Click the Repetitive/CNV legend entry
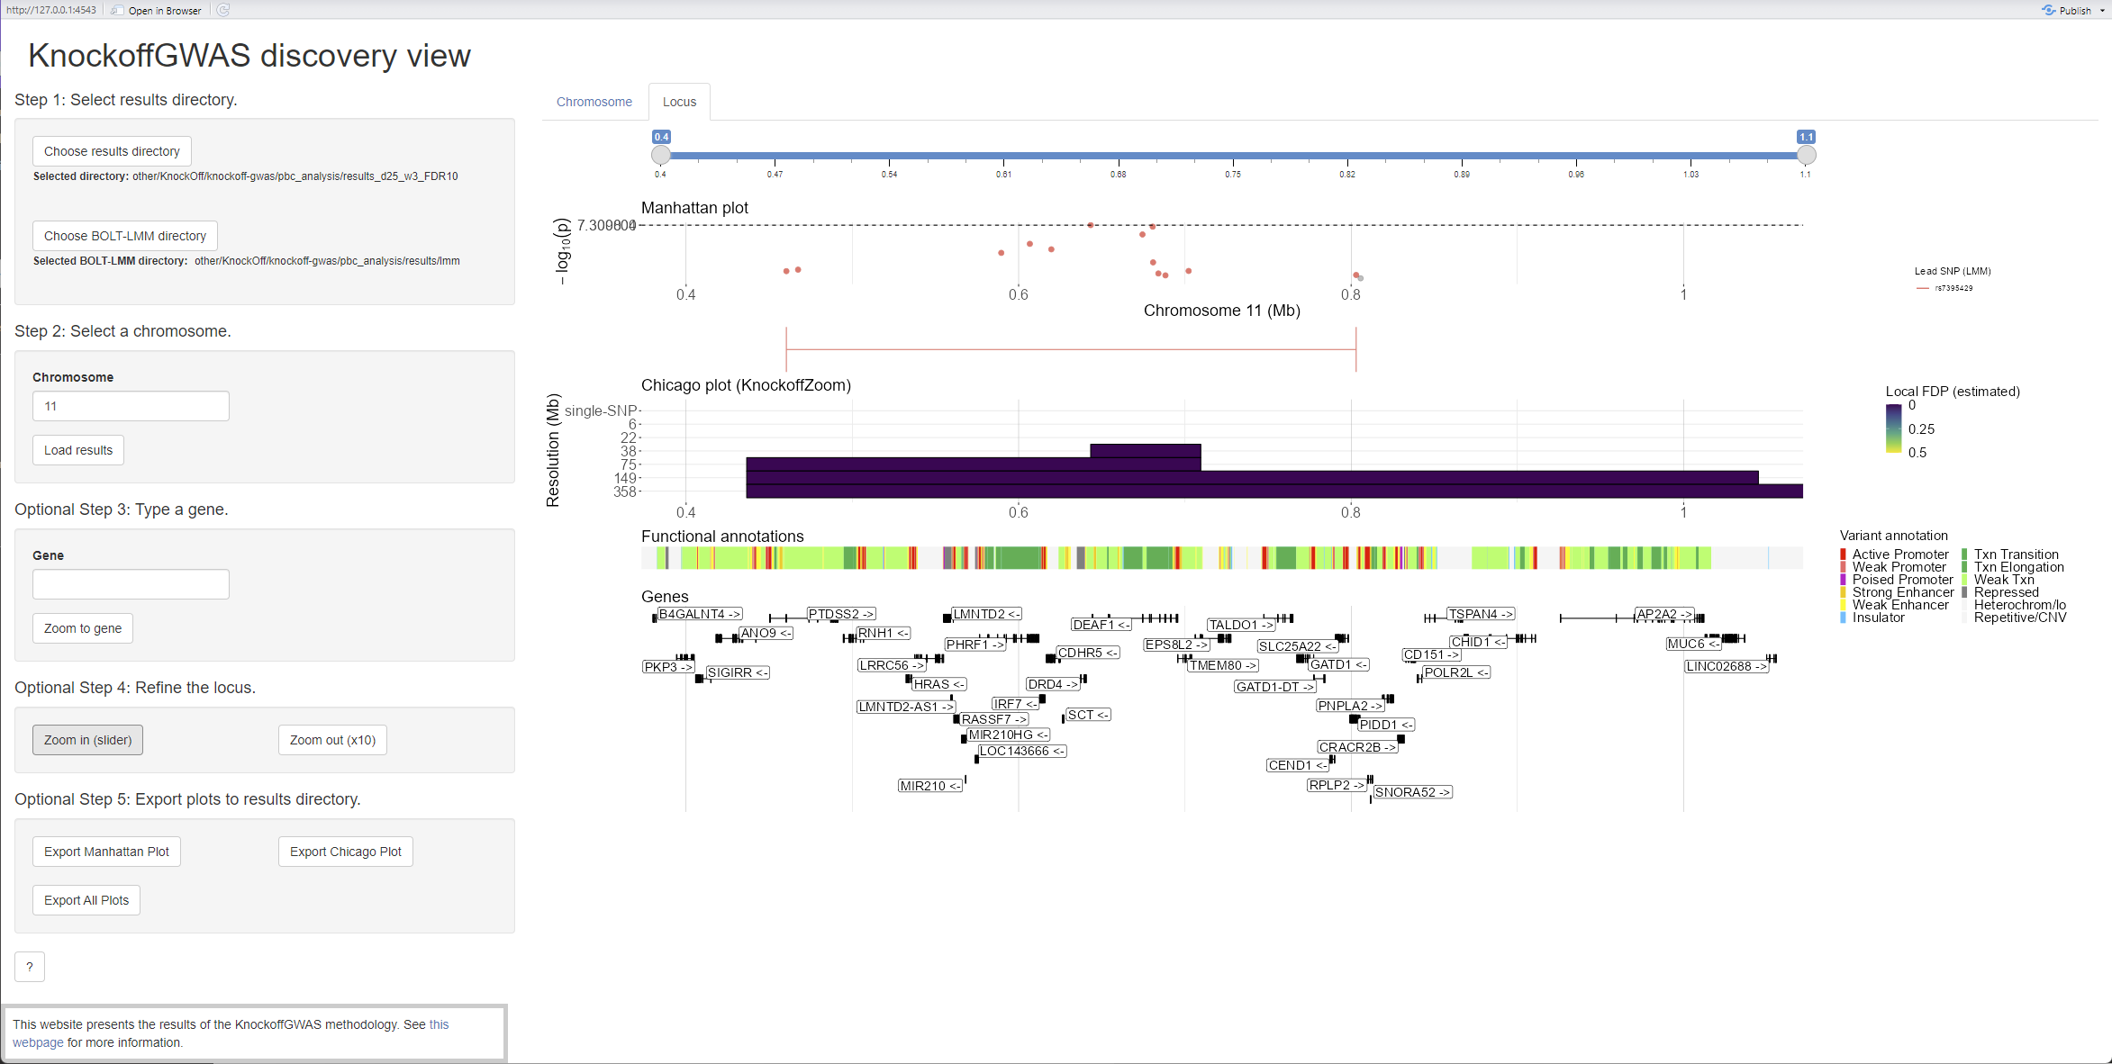 tap(2014, 618)
